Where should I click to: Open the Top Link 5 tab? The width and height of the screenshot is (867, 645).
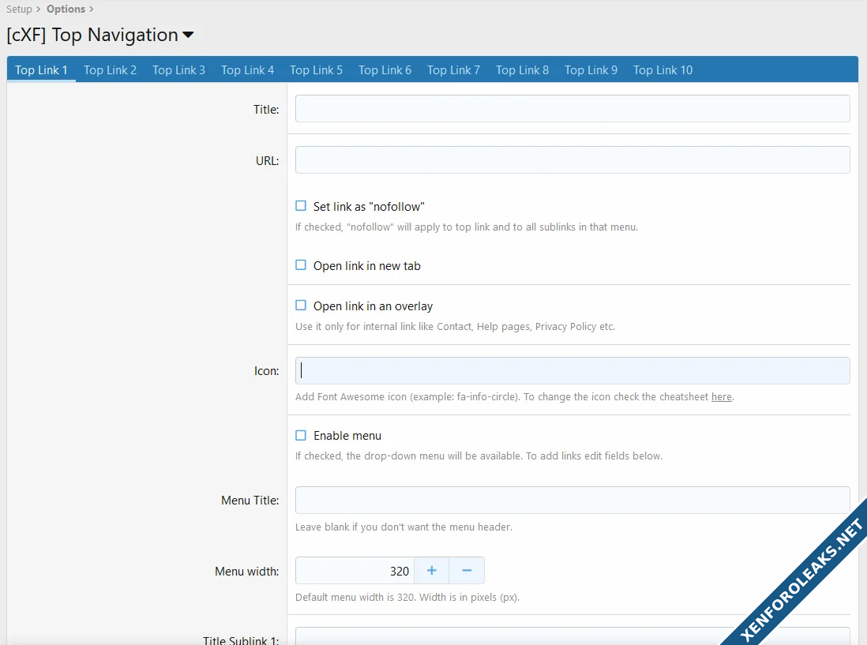[316, 70]
